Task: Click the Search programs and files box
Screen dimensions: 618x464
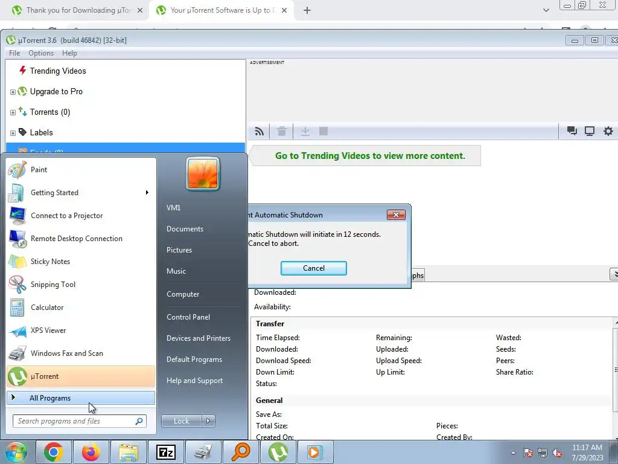Action: (x=80, y=421)
